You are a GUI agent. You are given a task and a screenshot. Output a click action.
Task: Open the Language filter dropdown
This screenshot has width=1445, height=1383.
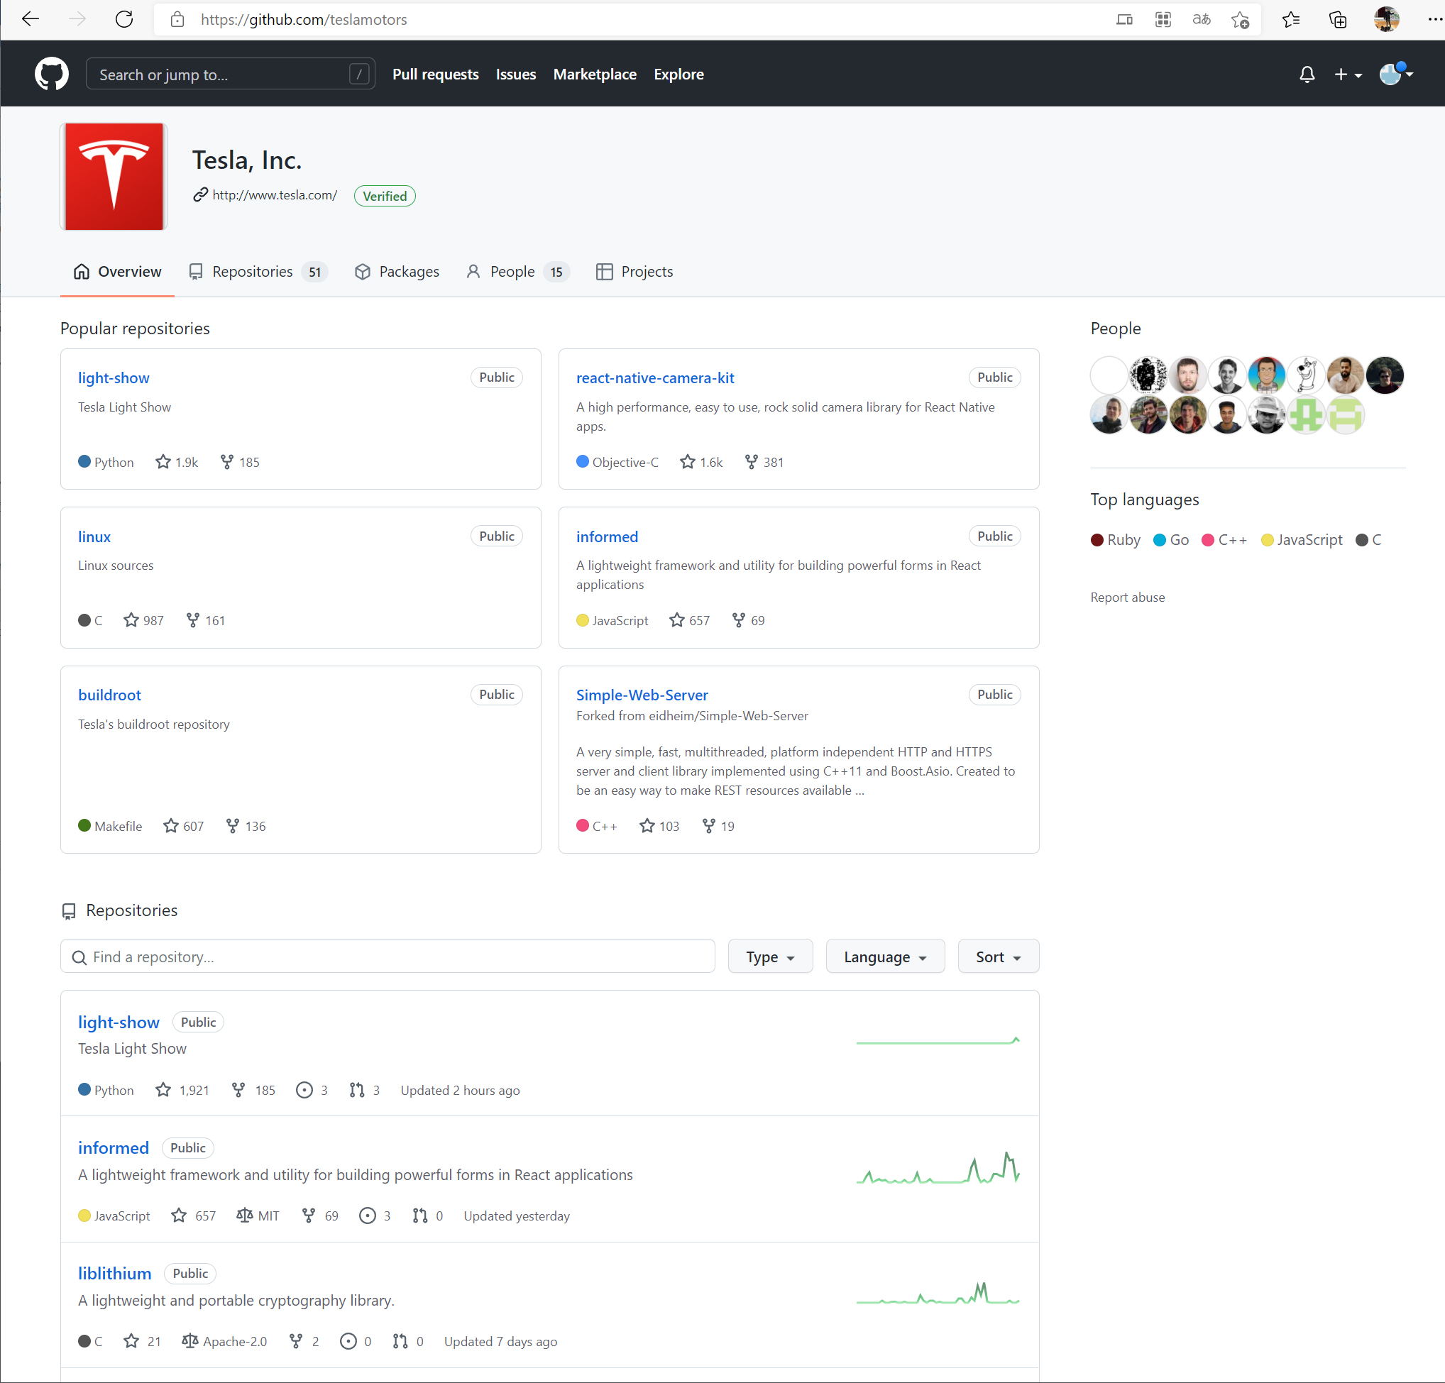[x=885, y=957]
